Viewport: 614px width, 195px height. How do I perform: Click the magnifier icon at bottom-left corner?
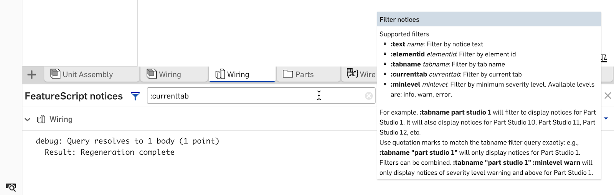pos(11,187)
